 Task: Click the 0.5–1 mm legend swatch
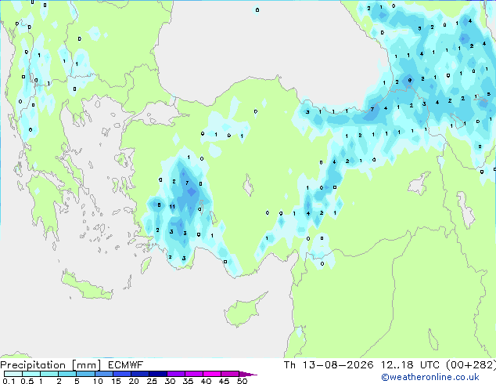pyautogui.click(x=31, y=374)
